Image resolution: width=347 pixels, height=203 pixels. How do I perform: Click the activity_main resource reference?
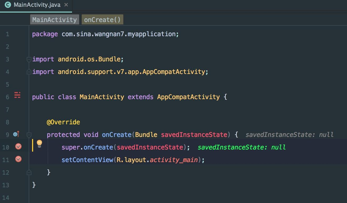tap(174, 160)
